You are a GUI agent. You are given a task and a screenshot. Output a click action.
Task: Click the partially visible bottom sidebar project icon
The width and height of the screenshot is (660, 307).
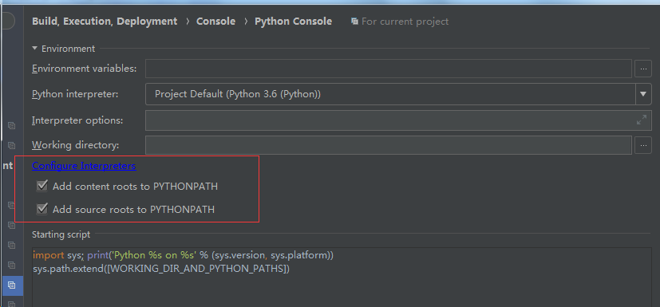click(x=12, y=304)
